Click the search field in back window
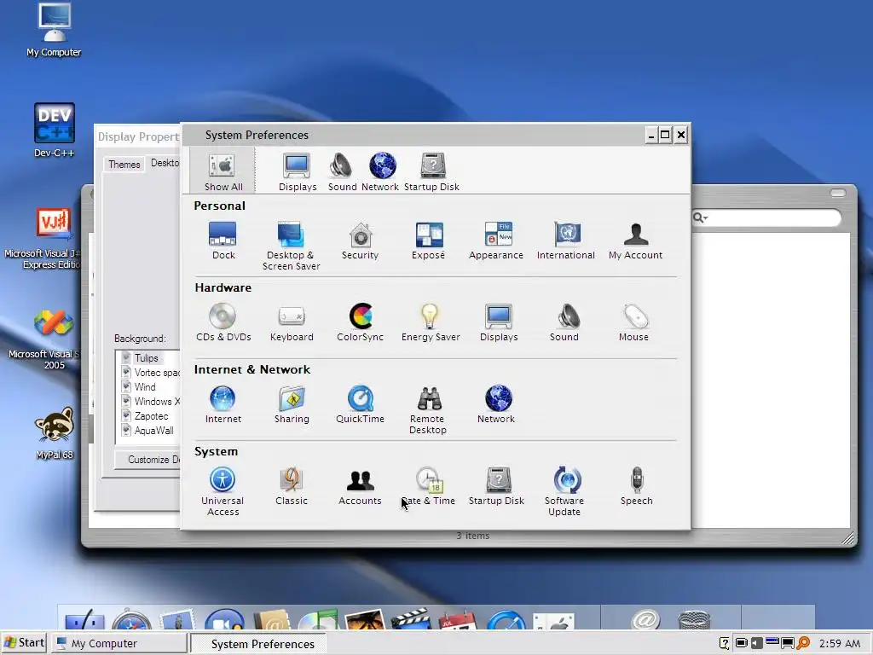The height and width of the screenshot is (655, 873). (766, 217)
